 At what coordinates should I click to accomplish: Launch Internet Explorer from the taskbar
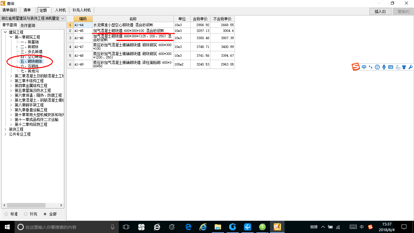point(203,227)
